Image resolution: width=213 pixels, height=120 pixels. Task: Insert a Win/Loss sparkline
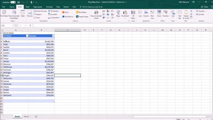coord(152,14)
